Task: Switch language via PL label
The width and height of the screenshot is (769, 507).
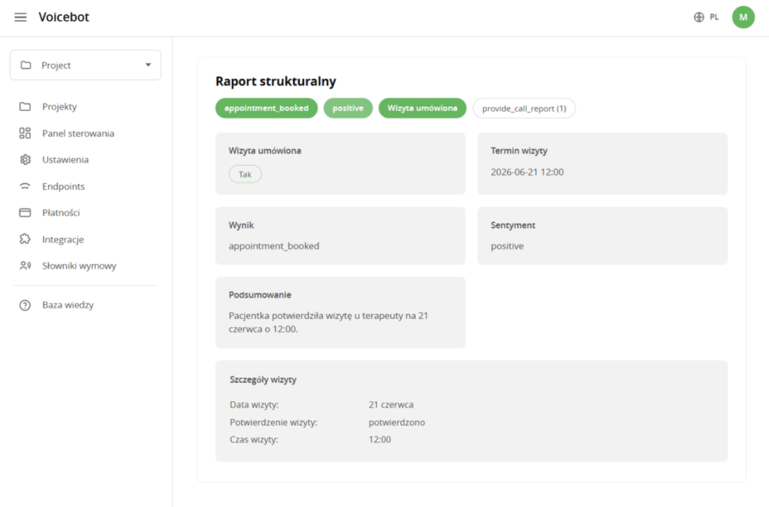Action: click(714, 17)
